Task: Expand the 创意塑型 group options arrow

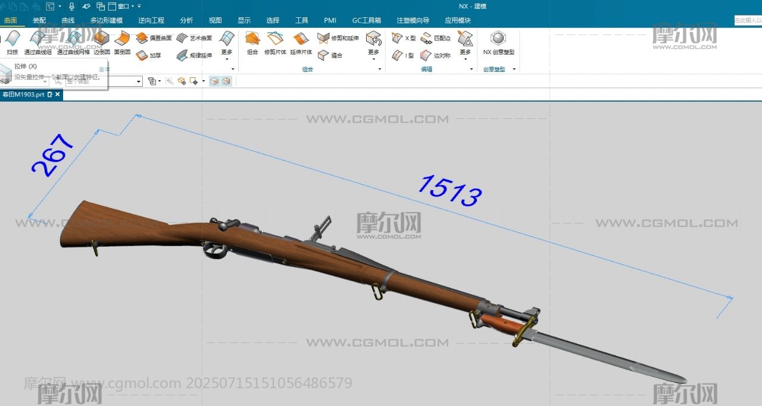Action: (514, 69)
